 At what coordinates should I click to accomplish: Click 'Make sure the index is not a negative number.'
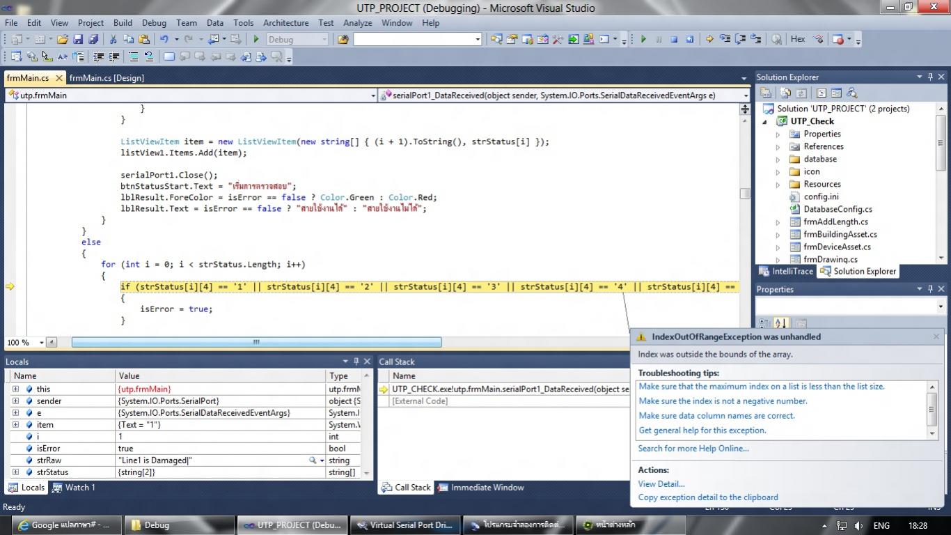[x=723, y=401]
